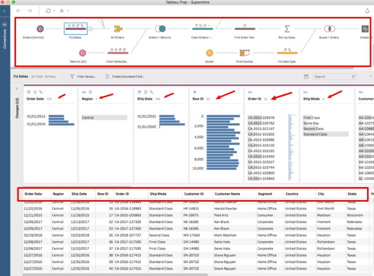Click the Ship Mode grid column header
Viewport: 374px width, 276px height.
point(158,194)
